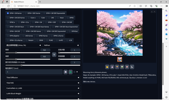Swap width and height with arrows button

click(x=54, y=55)
